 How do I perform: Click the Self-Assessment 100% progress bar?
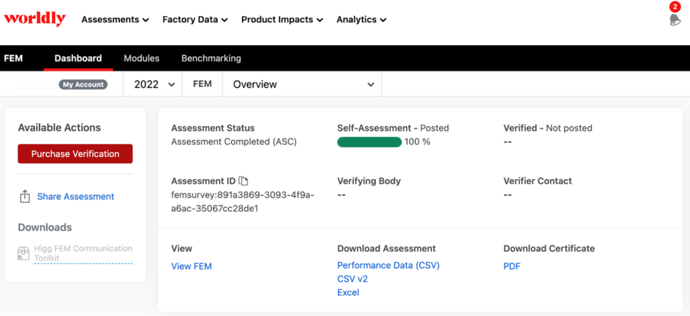pos(369,141)
